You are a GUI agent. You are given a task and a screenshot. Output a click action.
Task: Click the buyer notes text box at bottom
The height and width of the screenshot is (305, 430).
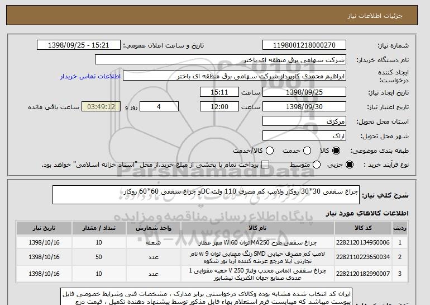point(206,297)
